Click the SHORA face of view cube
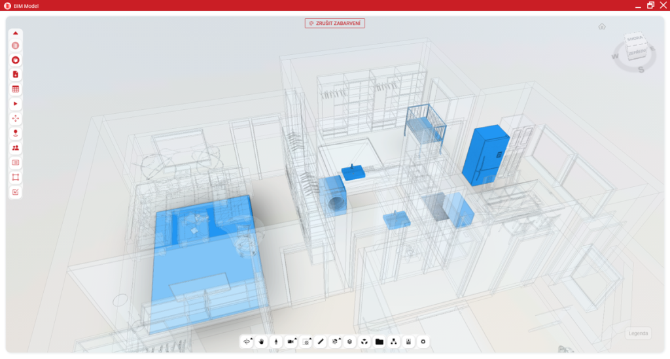Image resolution: width=670 pixels, height=359 pixels. (635, 39)
